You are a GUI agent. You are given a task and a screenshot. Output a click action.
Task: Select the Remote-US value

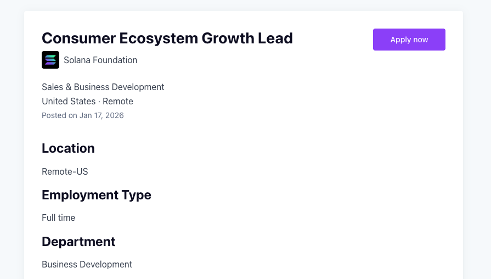tap(65, 171)
